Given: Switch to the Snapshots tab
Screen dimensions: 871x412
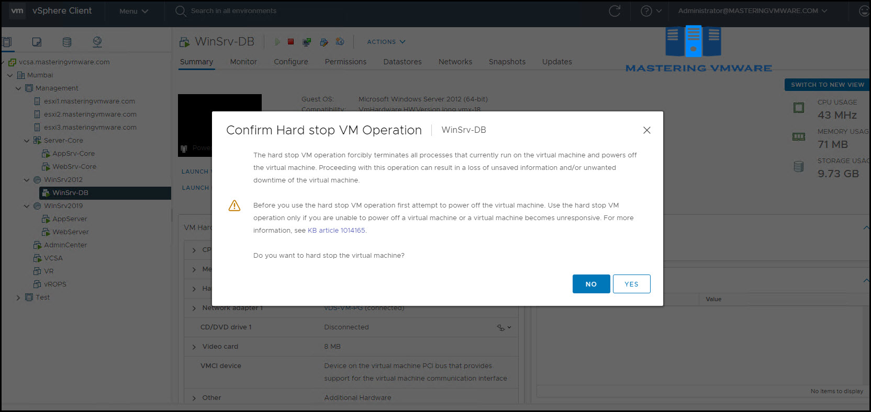Looking at the screenshot, I should point(507,62).
